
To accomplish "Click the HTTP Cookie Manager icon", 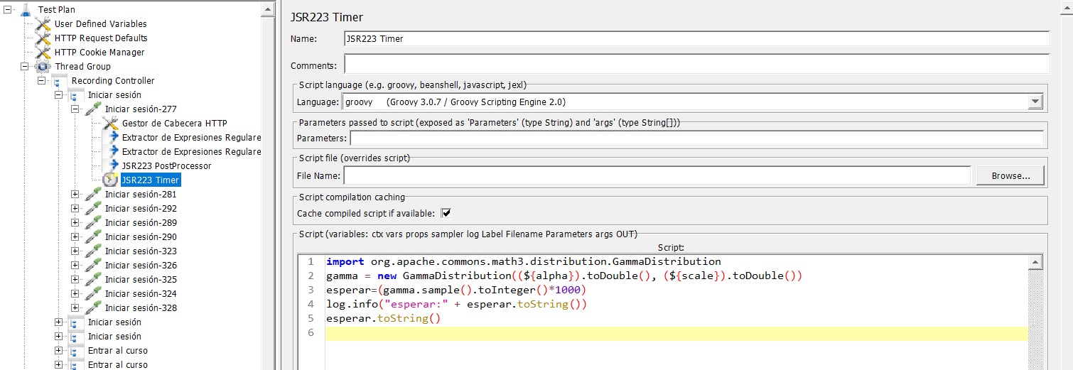I will tap(43, 53).
